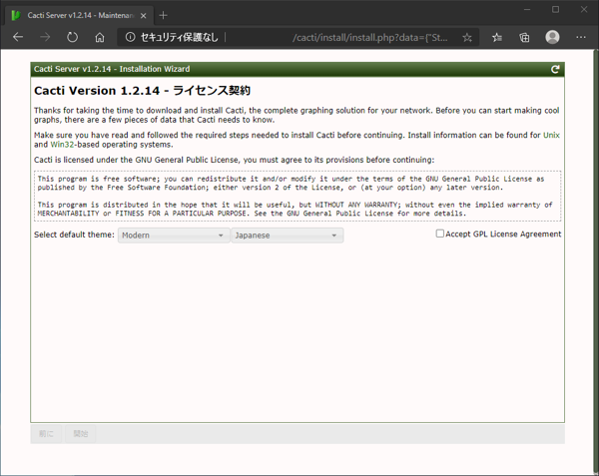599x476 pixels.
Task: Click the browser back arrow
Action: [x=18, y=37]
